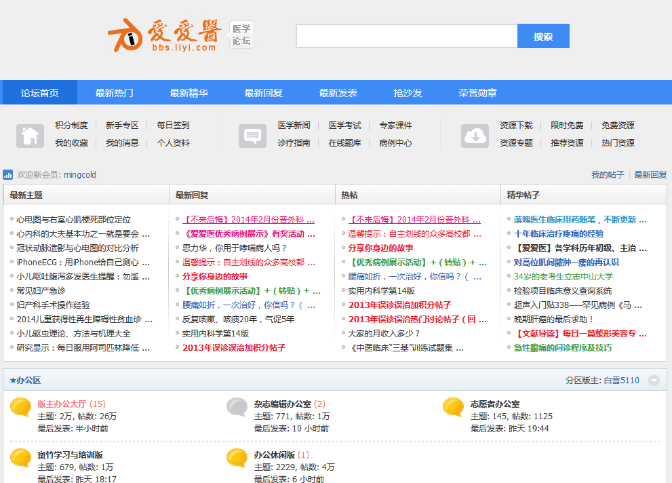This screenshot has width=672, height=483.
Task: Open the 推荐资源 link
Action: [567, 142]
